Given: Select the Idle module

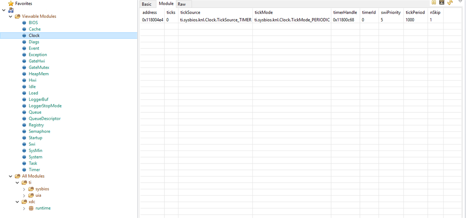Looking at the screenshot, I should click(x=32, y=87).
